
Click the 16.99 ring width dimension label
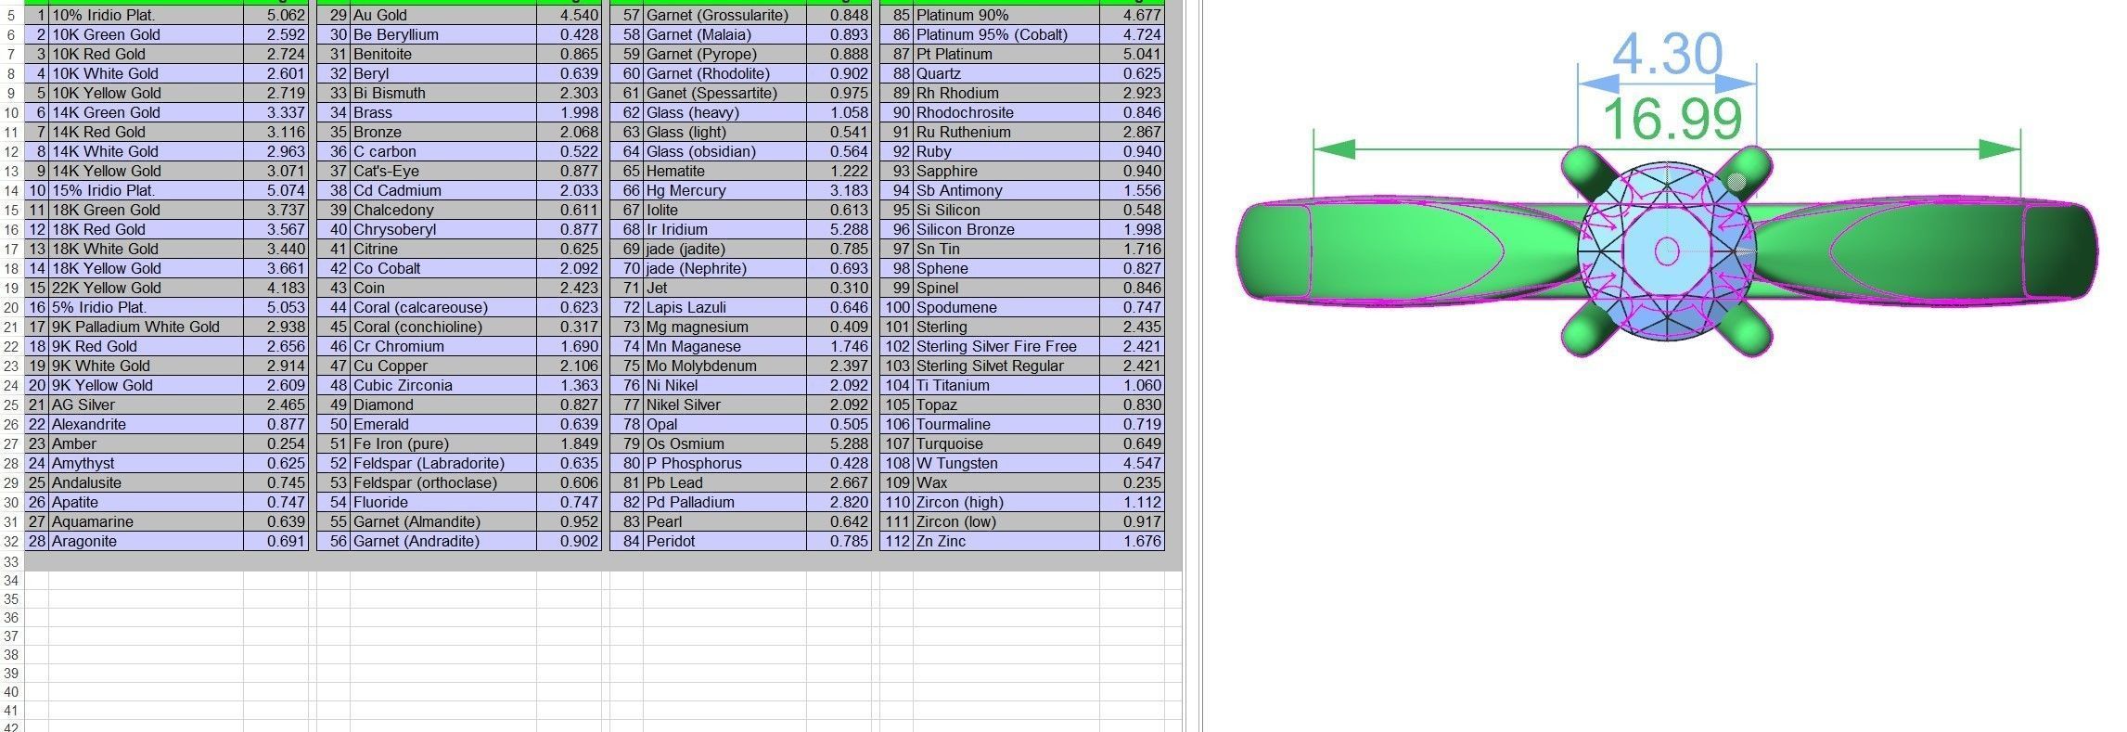[1672, 119]
